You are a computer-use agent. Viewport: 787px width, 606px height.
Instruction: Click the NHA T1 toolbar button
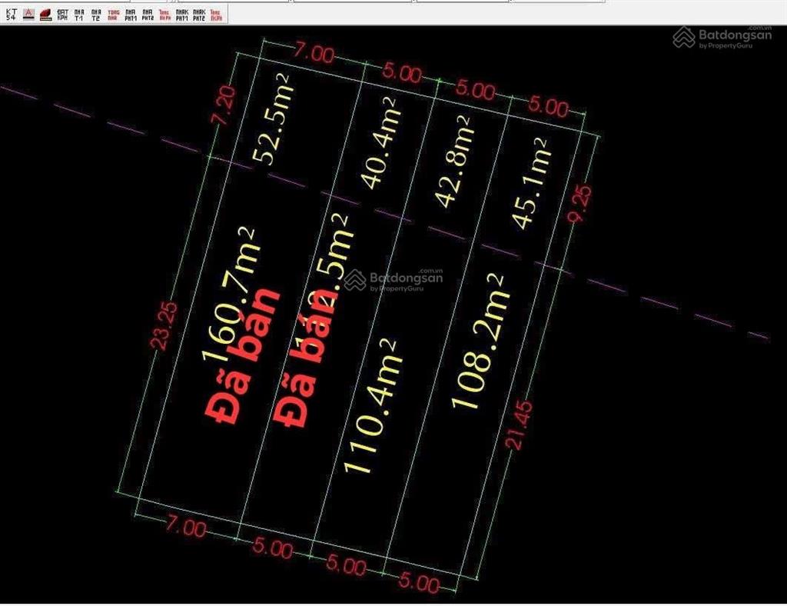click(x=79, y=14)
